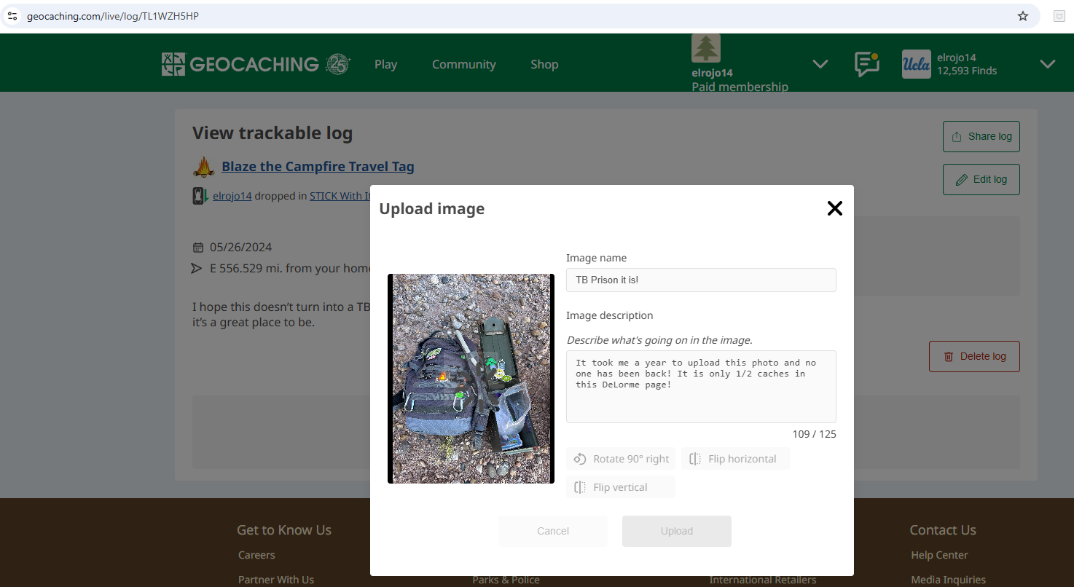The width and height of the screenshot is (1074, 587).
Task: Click the backpack photo preview thumbnail
Action: [471, 379]
